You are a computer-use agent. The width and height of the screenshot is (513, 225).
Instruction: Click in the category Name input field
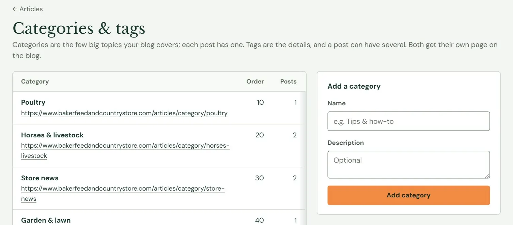coord(409,121)
